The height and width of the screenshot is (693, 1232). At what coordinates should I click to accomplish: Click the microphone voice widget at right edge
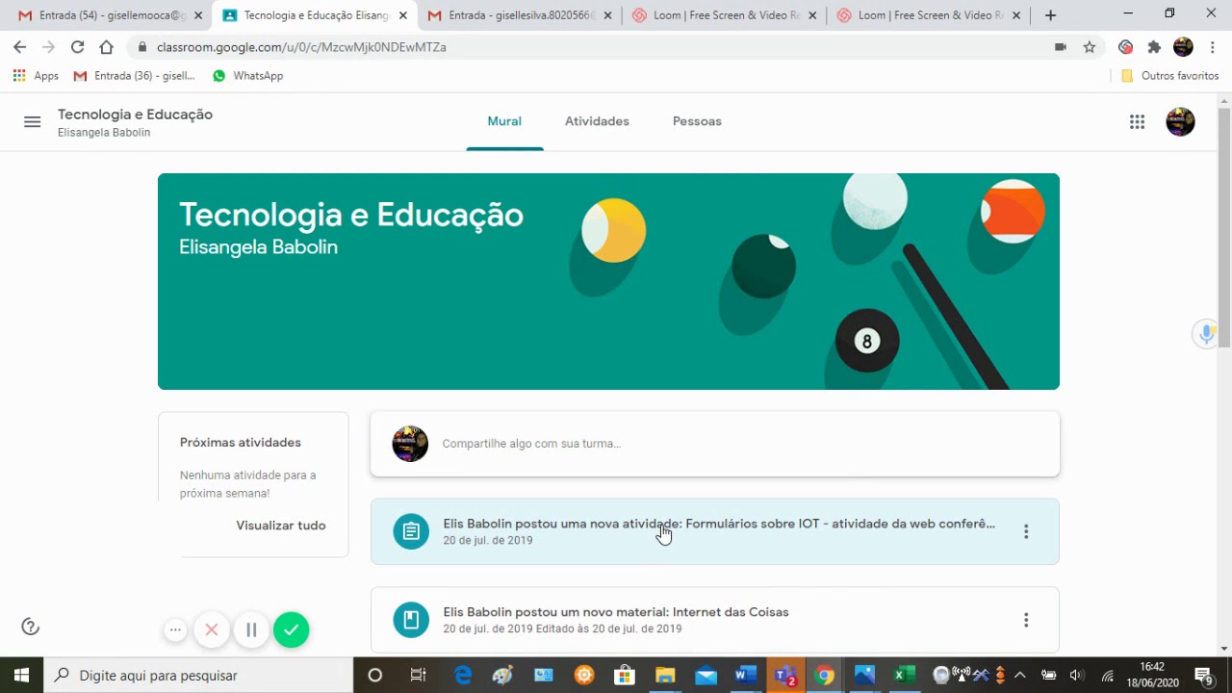(x=1207, y=333)
